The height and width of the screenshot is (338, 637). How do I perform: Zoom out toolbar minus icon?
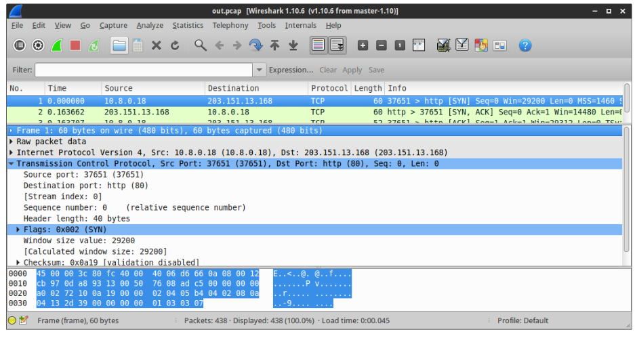[x=381, y=45]
